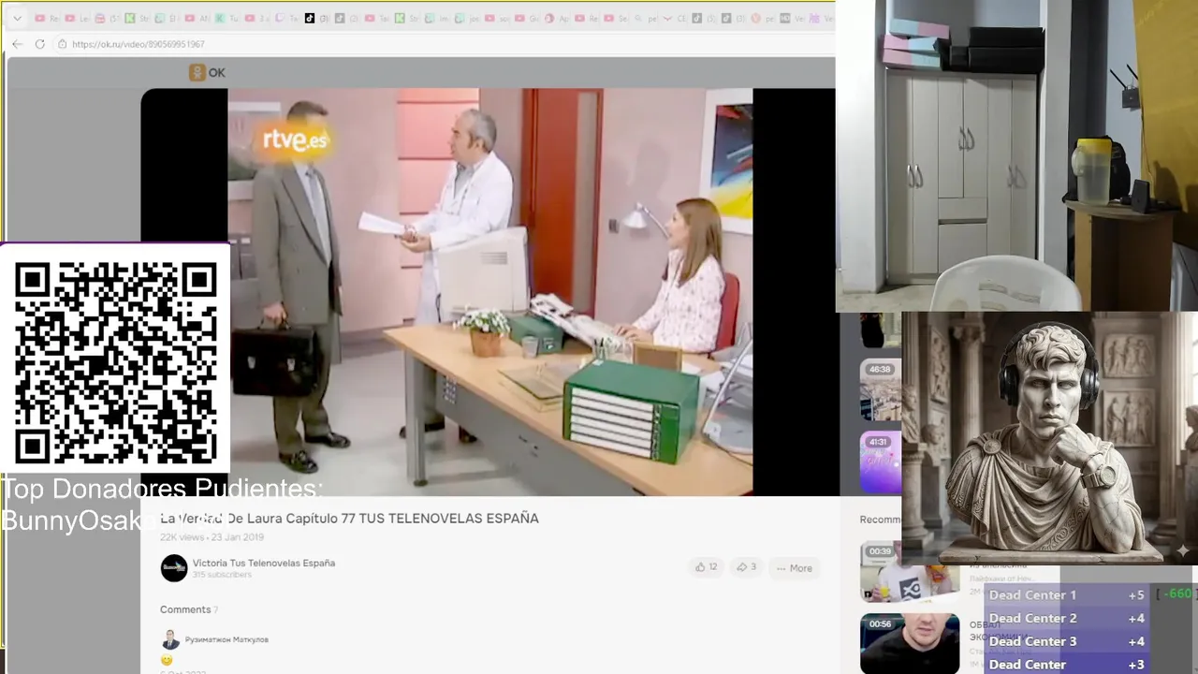Open the Рузиматжон Маткулов commenter avatar
Image resolution: width=1198 pixels, height=674 pixels.
coord(169,639)
